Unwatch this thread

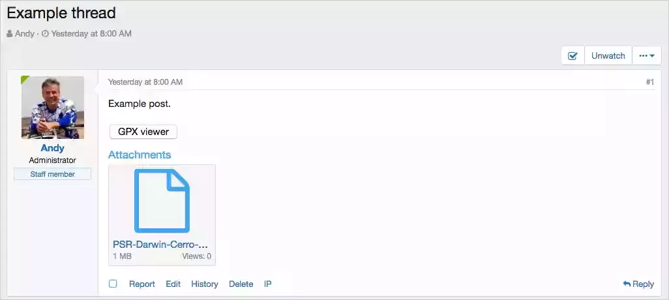608,56
